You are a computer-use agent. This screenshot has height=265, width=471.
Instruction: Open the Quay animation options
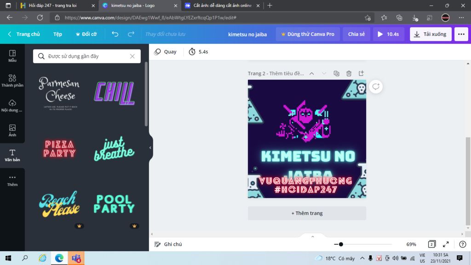click(165, 52)
